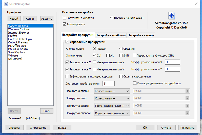The height and width of the screenshot is (135, 202).
Task: Open Прокрутка вправо dropdown
Action: click(x=112, y=113)
